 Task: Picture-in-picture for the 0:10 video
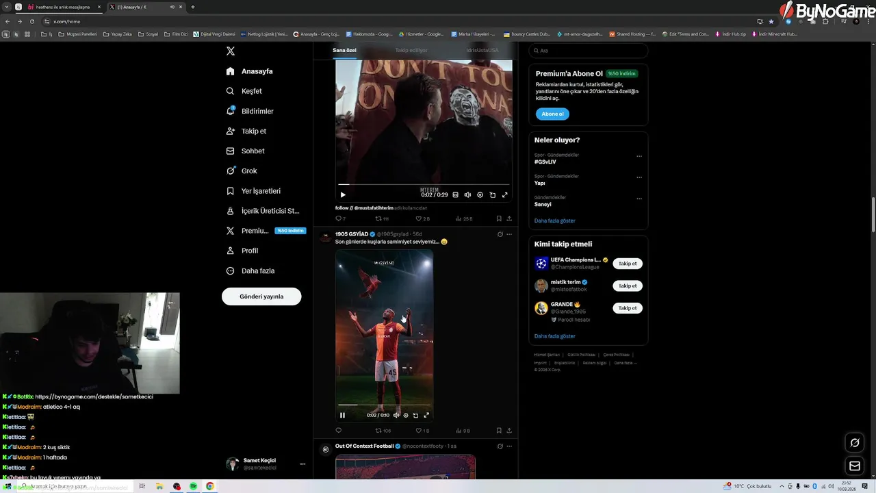point(415,415)
